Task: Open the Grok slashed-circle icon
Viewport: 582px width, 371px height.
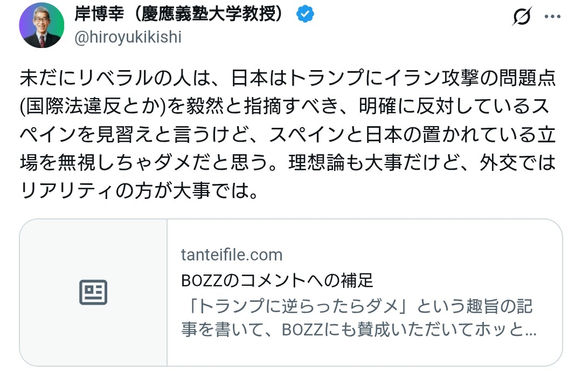Action: [521, 17]
